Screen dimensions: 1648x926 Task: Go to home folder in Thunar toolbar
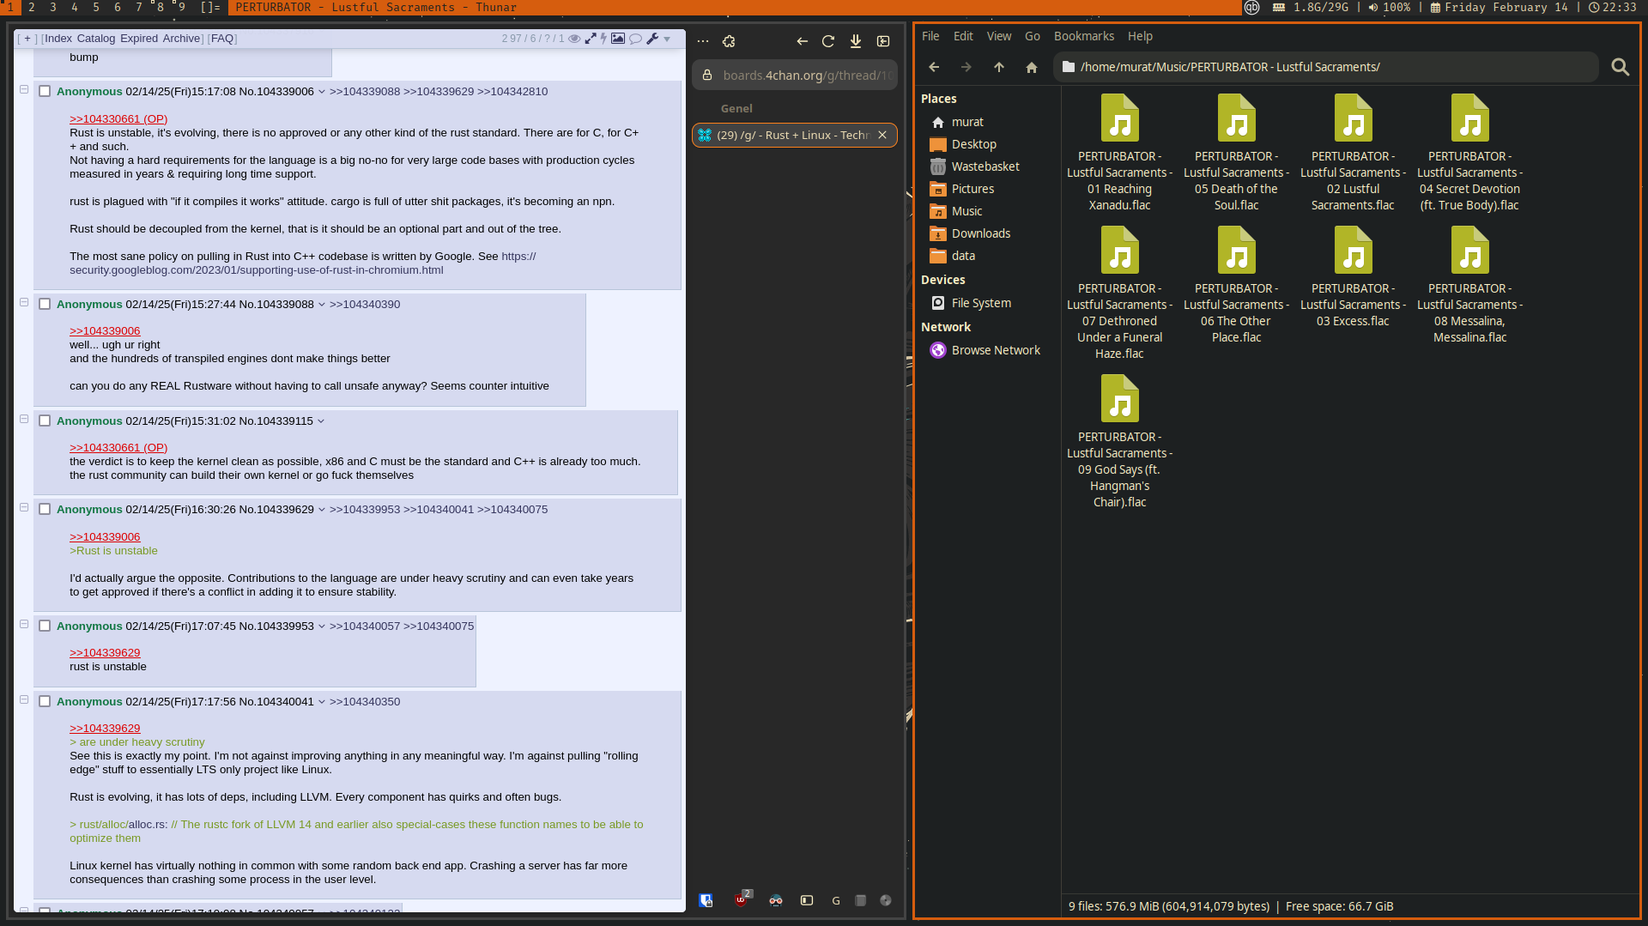(x=1032, y=67)
